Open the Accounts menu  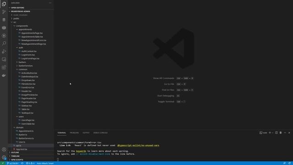click(4, 149)
